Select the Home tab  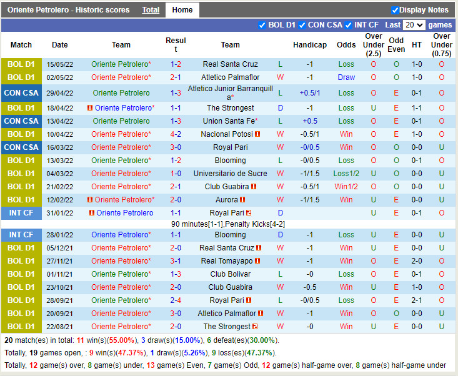pos(182,10)
